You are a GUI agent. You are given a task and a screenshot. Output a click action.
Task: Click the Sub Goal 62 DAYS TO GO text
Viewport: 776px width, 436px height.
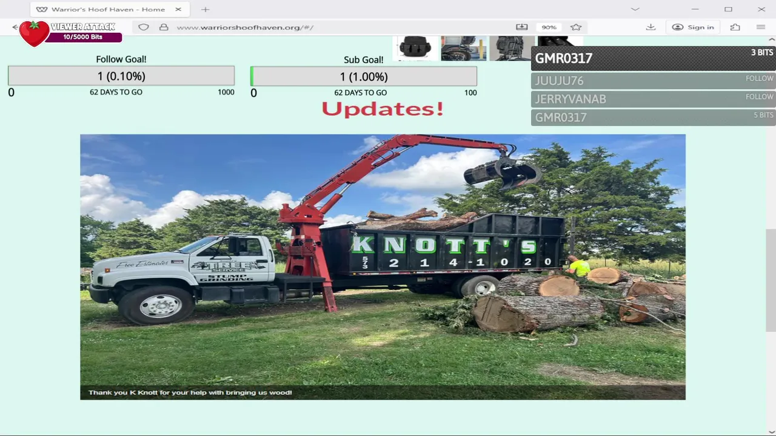click(360, 93)
